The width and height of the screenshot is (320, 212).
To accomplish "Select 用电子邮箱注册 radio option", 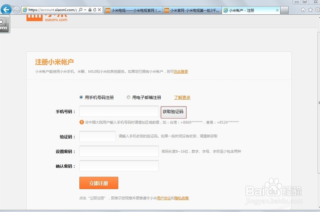I will pos(128,98).
